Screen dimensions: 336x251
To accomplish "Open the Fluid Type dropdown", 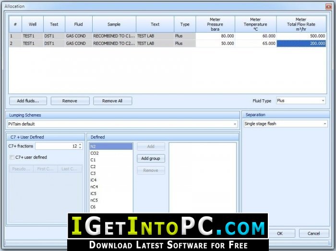I will click(x=301, y=101).
